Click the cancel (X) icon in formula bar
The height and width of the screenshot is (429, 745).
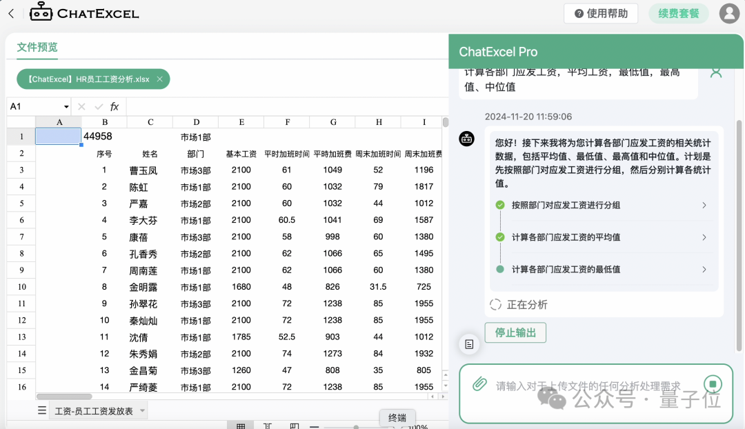coord(81,106)
